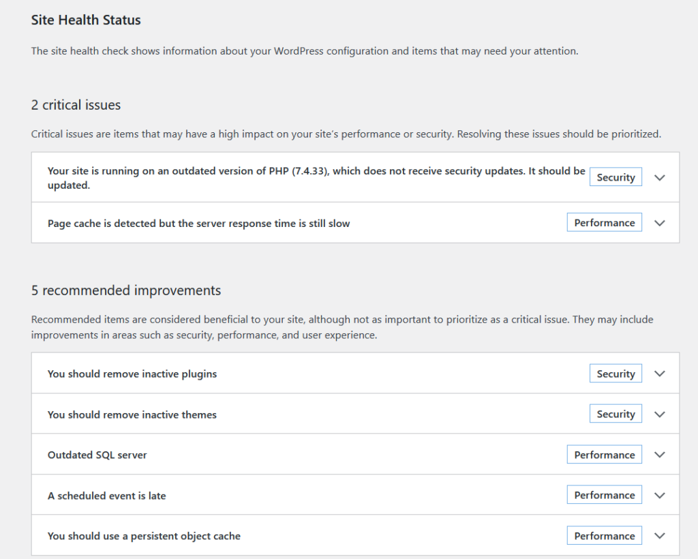
Task: Expand the outdated PHP version critical issue
Action: [x=659, y=177]
